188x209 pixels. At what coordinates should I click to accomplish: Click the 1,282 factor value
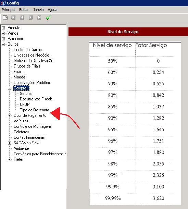click(x=158, y=118)
